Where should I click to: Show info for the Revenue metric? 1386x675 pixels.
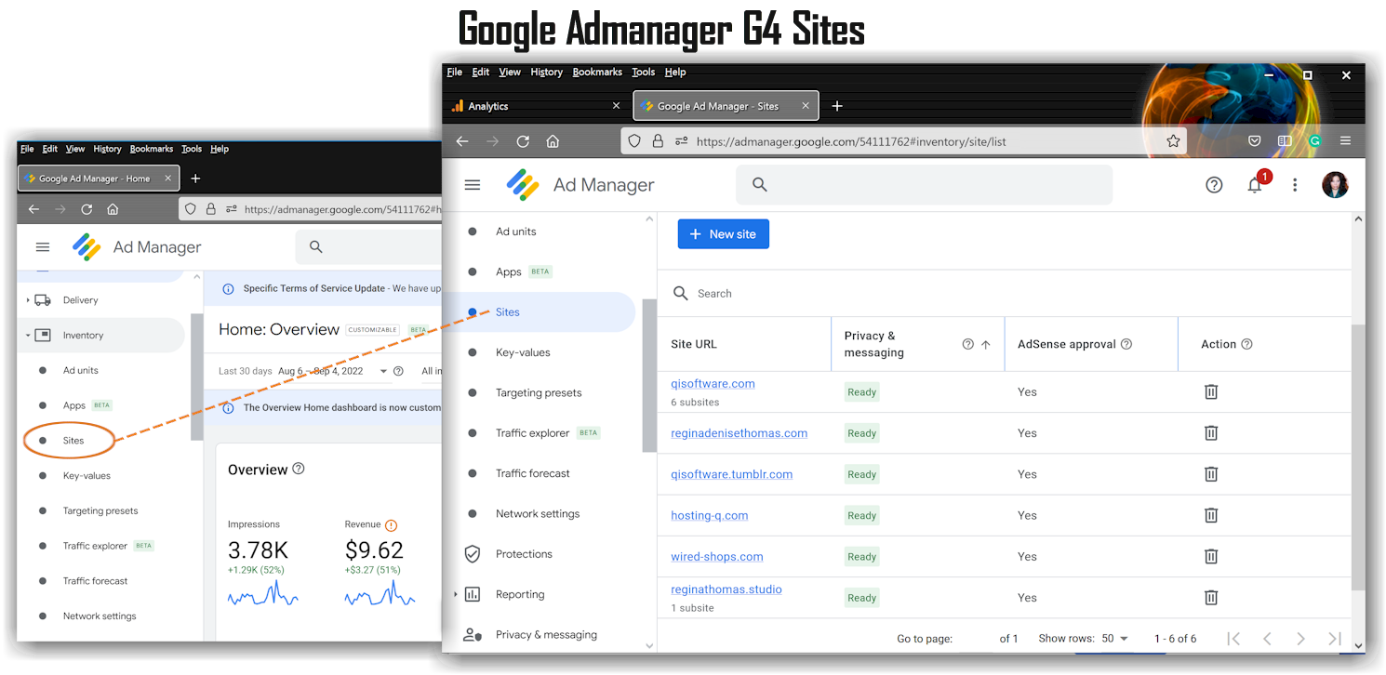click(391, 525)
